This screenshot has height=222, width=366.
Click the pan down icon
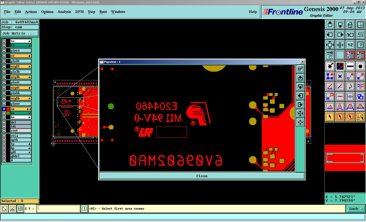340,25
